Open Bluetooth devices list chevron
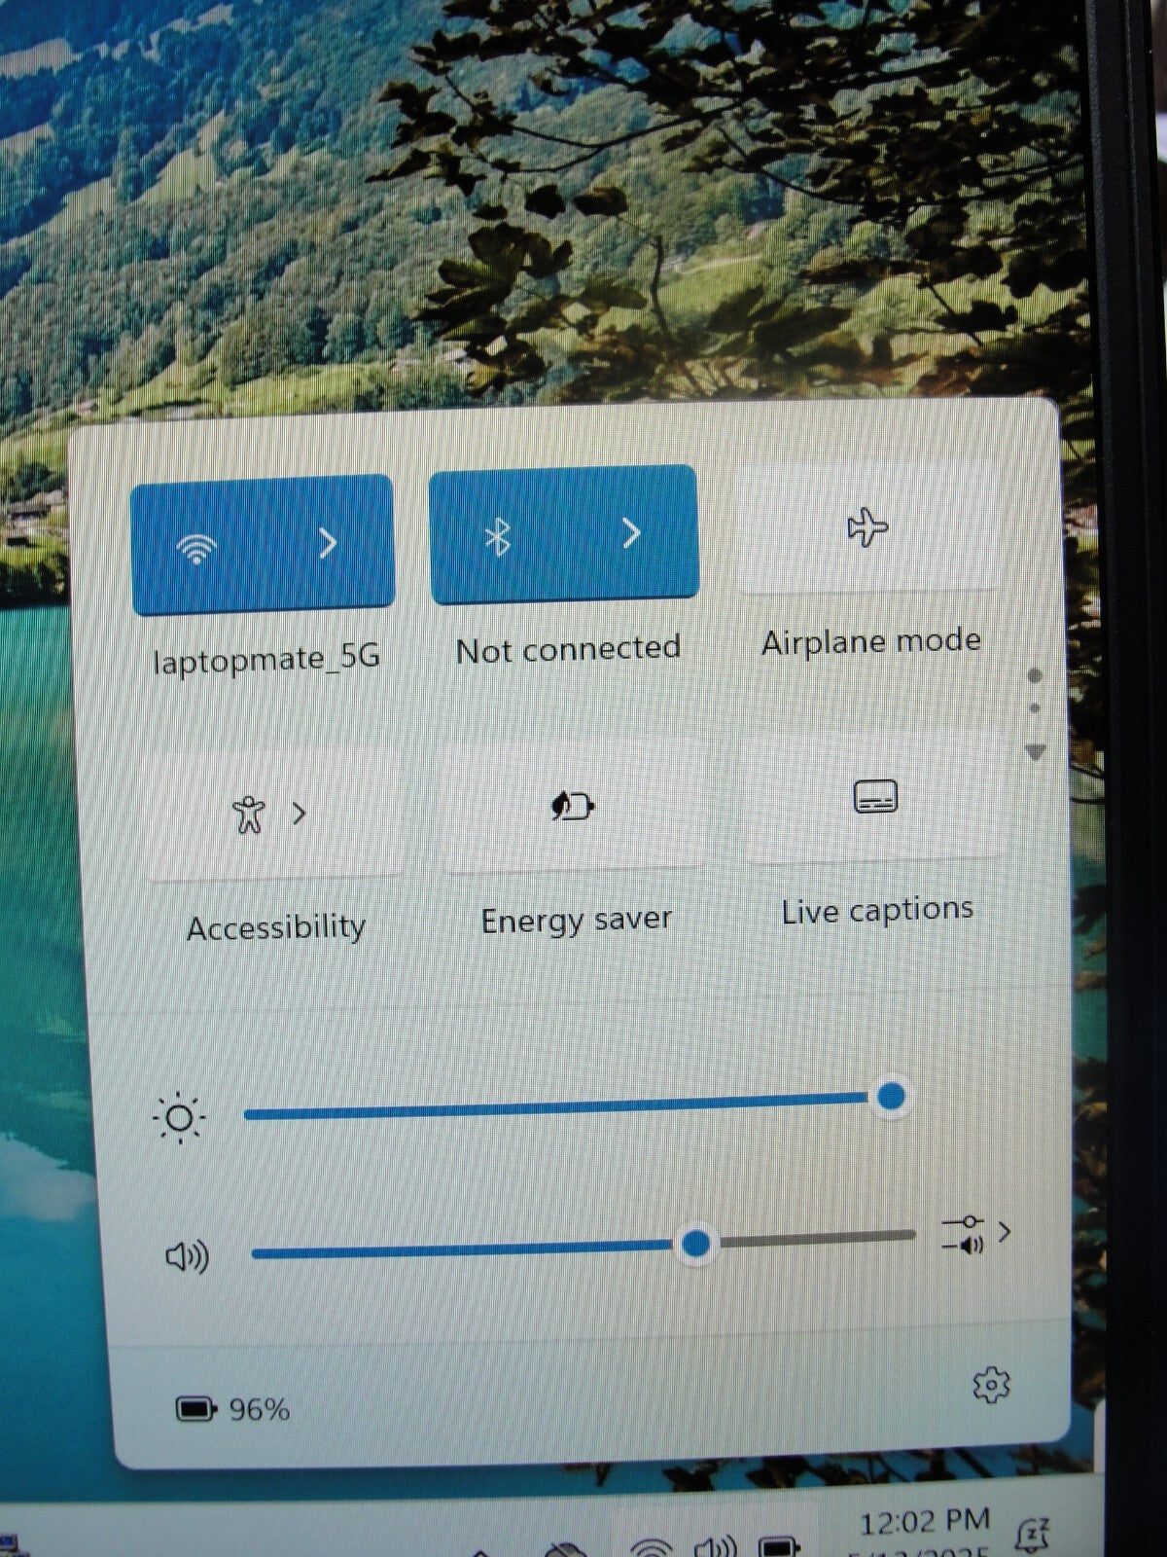The width and height of the screenshot is (1167, 1557). point(631,533)
